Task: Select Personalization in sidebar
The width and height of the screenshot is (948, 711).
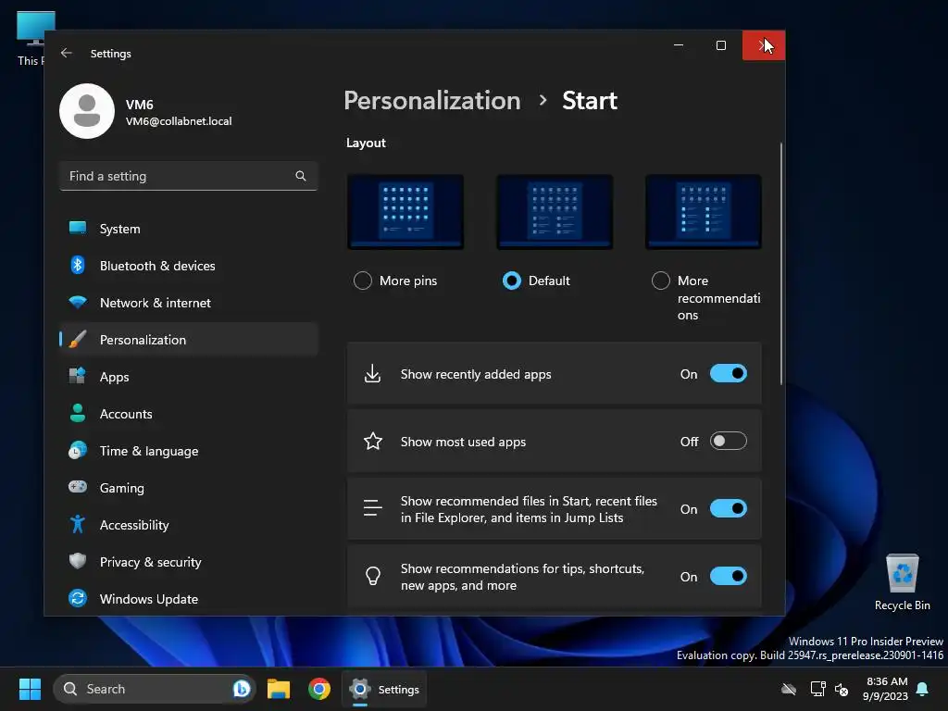Action: coord(189,339)
